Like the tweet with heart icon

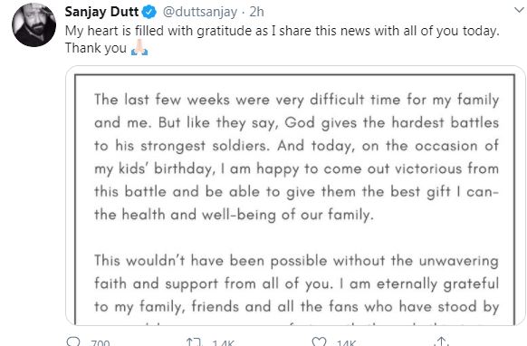click(319, 341)
